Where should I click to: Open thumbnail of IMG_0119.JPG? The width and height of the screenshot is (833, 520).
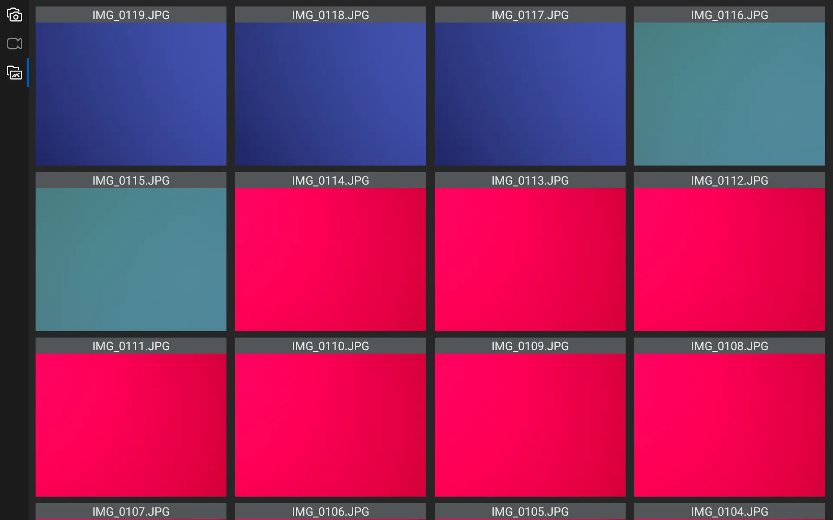[131, 94]
